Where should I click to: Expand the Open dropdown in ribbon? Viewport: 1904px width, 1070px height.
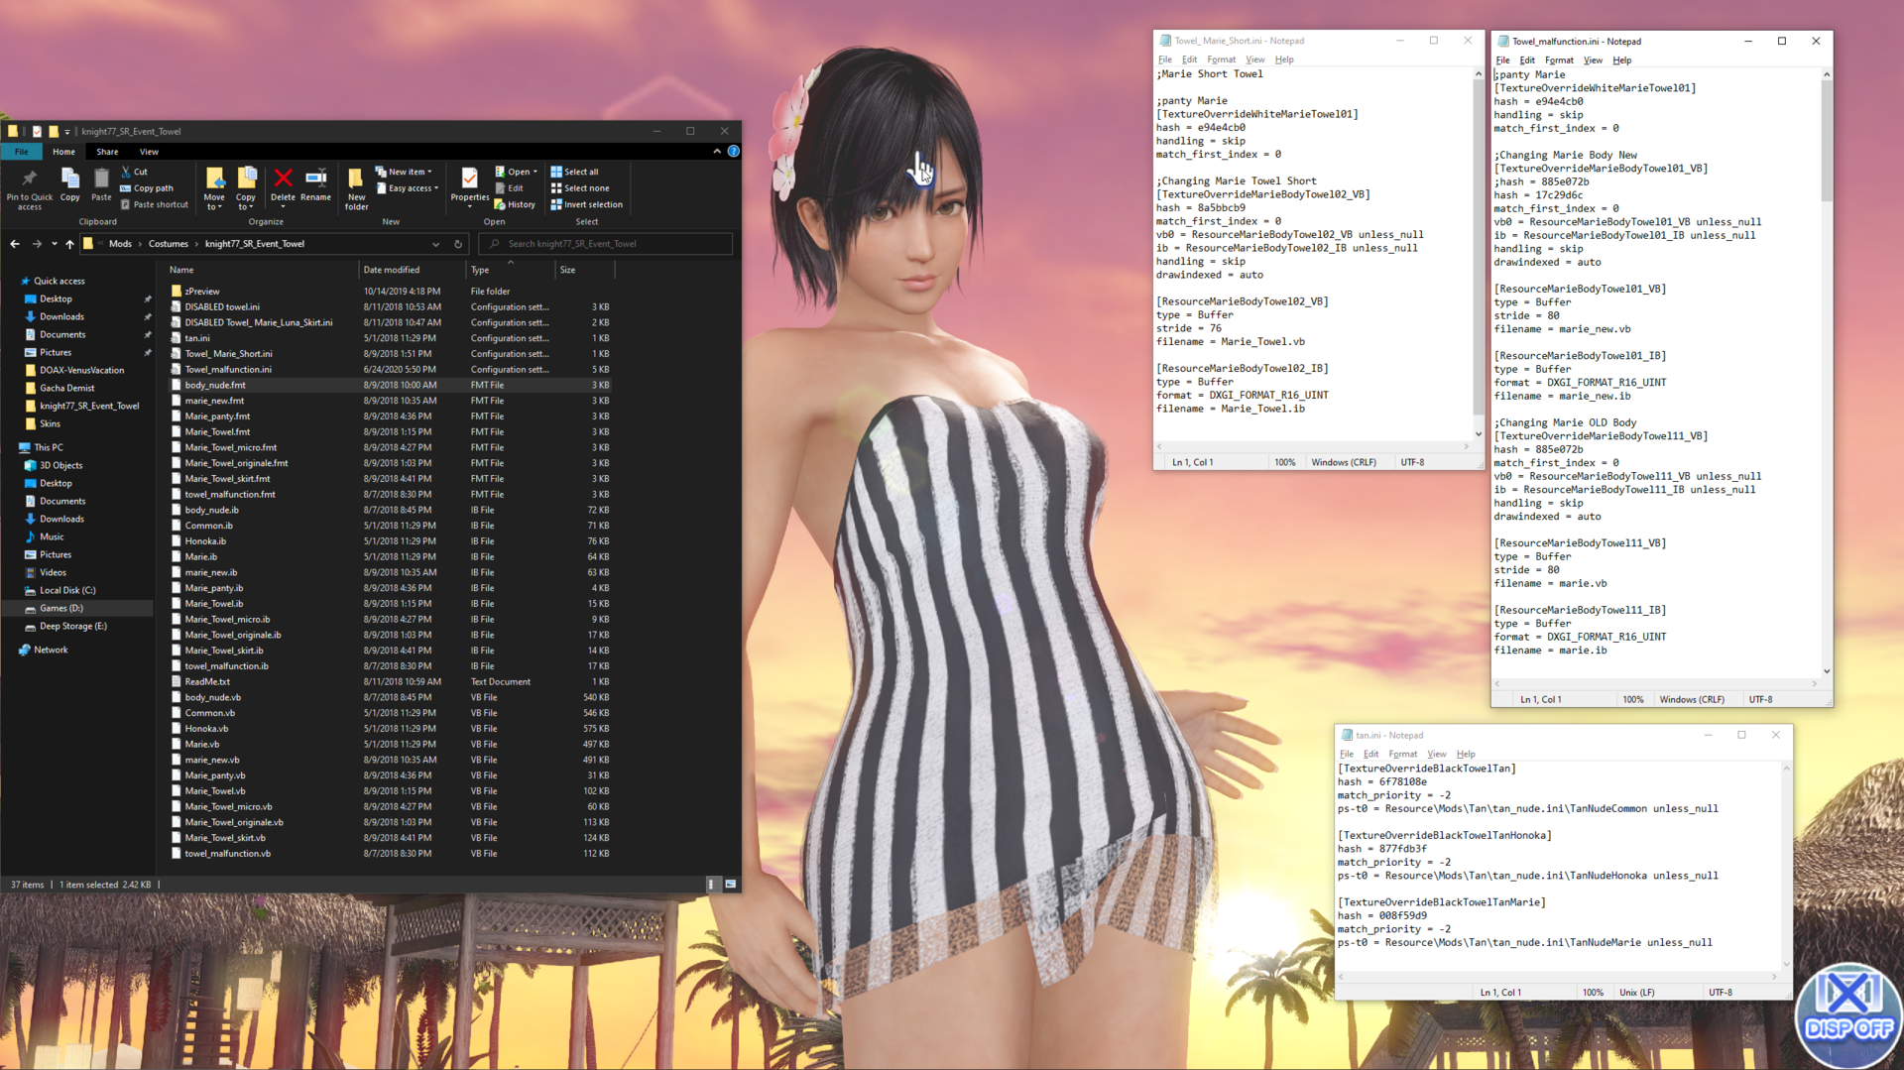[x=516, y=172]
